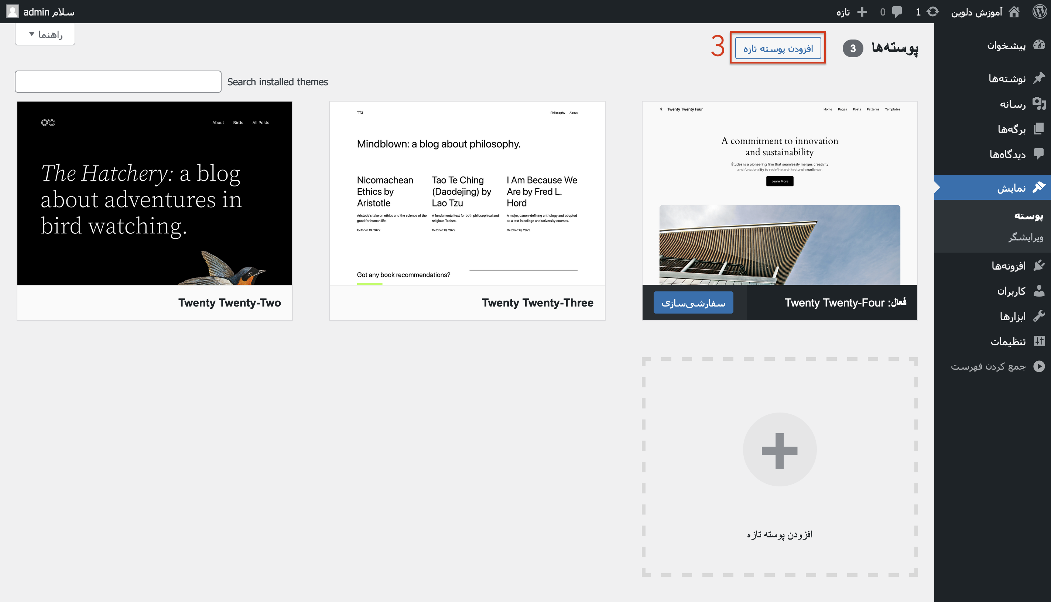
Task: Focus the Search installed themes field
Action: tap(118, 82)
